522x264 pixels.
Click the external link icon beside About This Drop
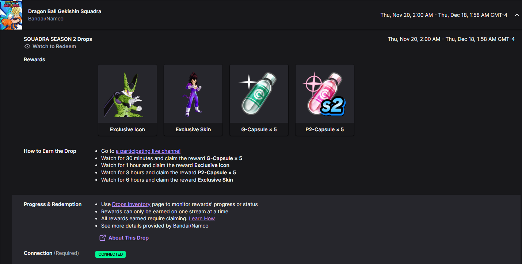pyautogui.click(x=102, y=238)
